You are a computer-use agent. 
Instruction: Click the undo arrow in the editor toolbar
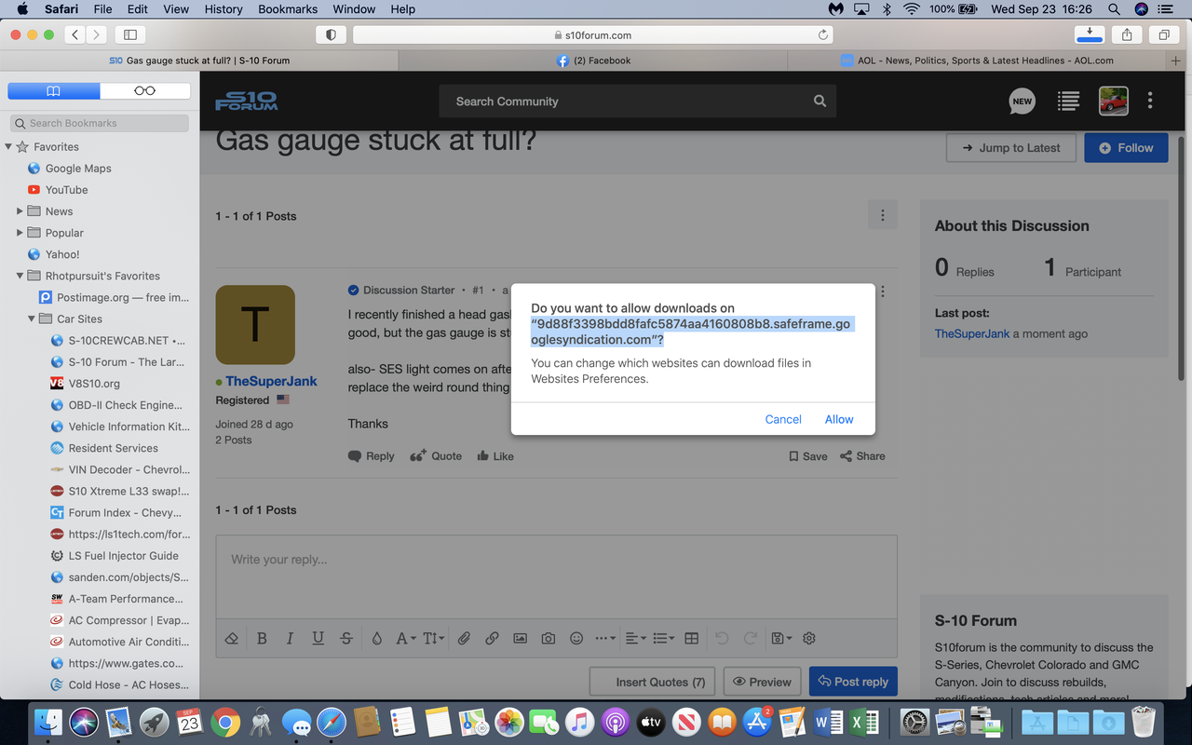[722, 638]
